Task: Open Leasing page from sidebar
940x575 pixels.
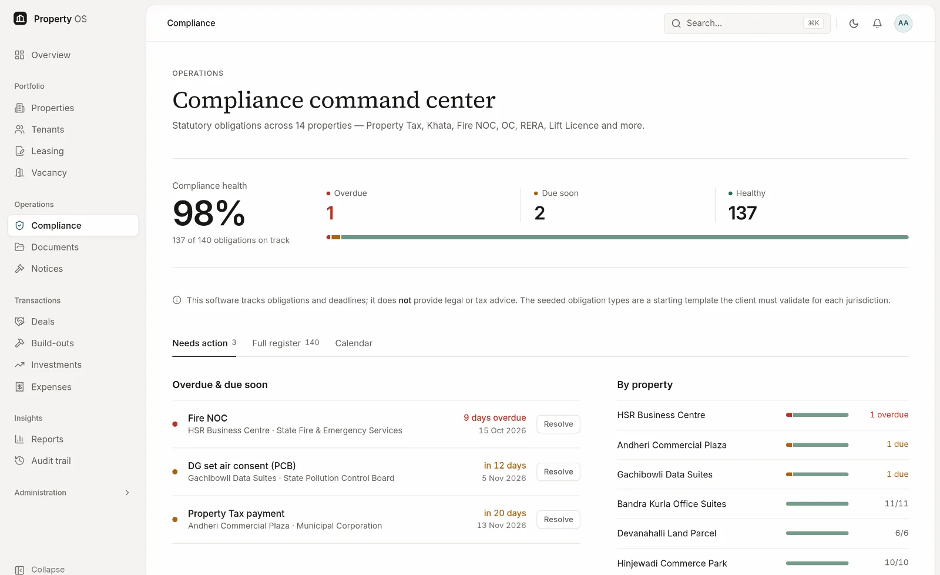Action: [x=73, y=151]
